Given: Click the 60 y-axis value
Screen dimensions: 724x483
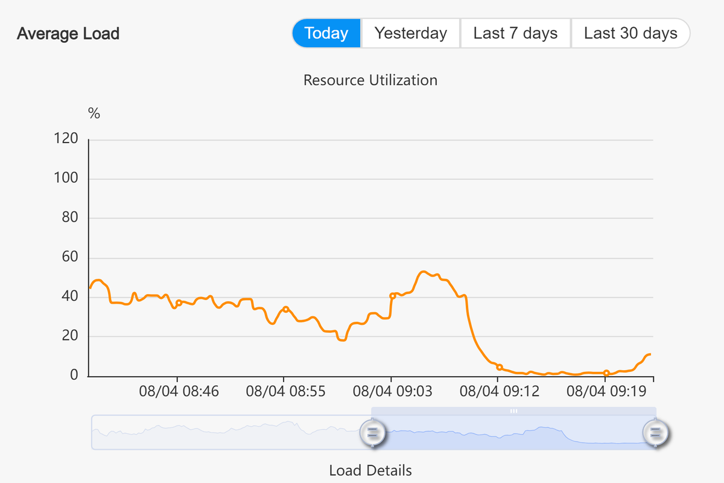Looking at the screenshot, I should pyautogui.click(x=71, y=258).
